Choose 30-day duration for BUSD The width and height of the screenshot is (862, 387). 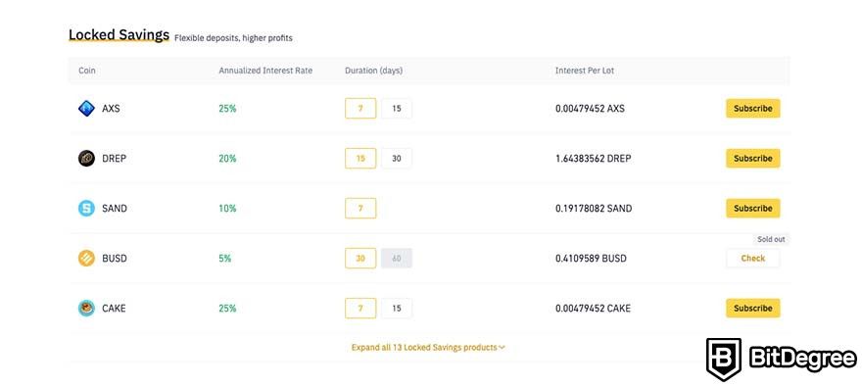pyautogui.click(x=360, y=259)
